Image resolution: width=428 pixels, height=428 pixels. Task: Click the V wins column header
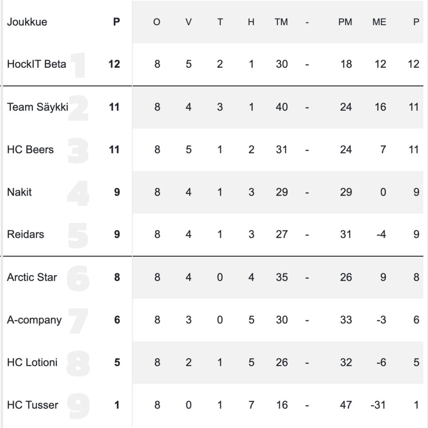189,22
